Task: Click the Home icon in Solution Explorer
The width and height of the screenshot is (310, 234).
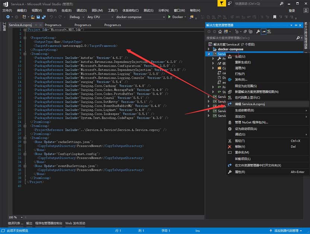Action: (x=220, y=31)
